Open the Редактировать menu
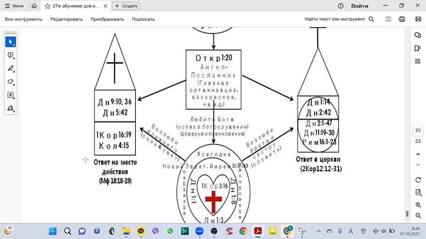 tap(67, 19)
